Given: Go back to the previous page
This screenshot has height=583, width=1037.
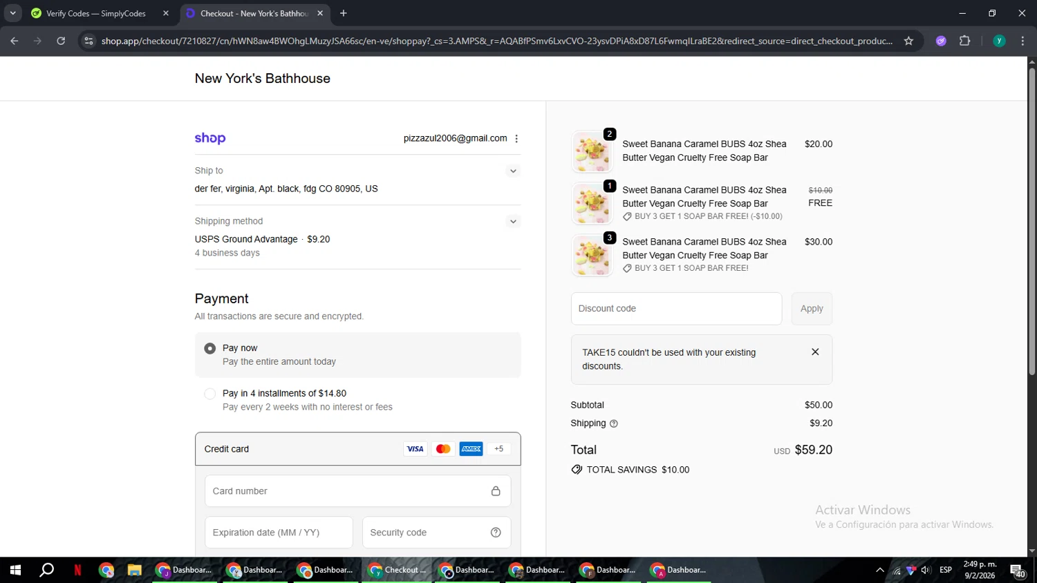Looking at the screenshot, I should click(x=15, y=41).
